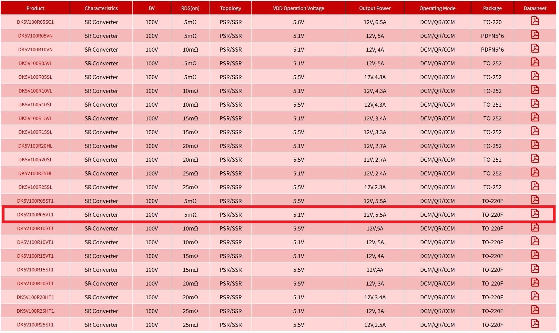Viewport: 559px width, 333px height.
Task: Open the DK5V100R20HL datasheet PDF
Action: (535, 145)
